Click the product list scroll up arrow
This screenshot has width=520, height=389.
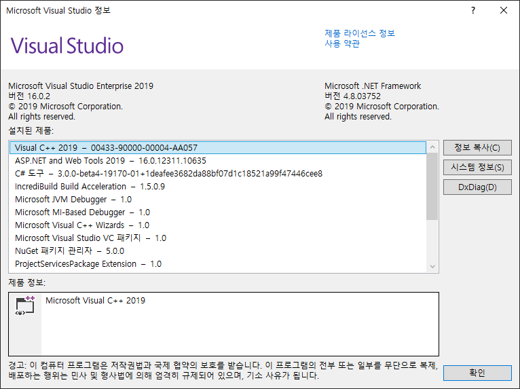tap(432, 147)
